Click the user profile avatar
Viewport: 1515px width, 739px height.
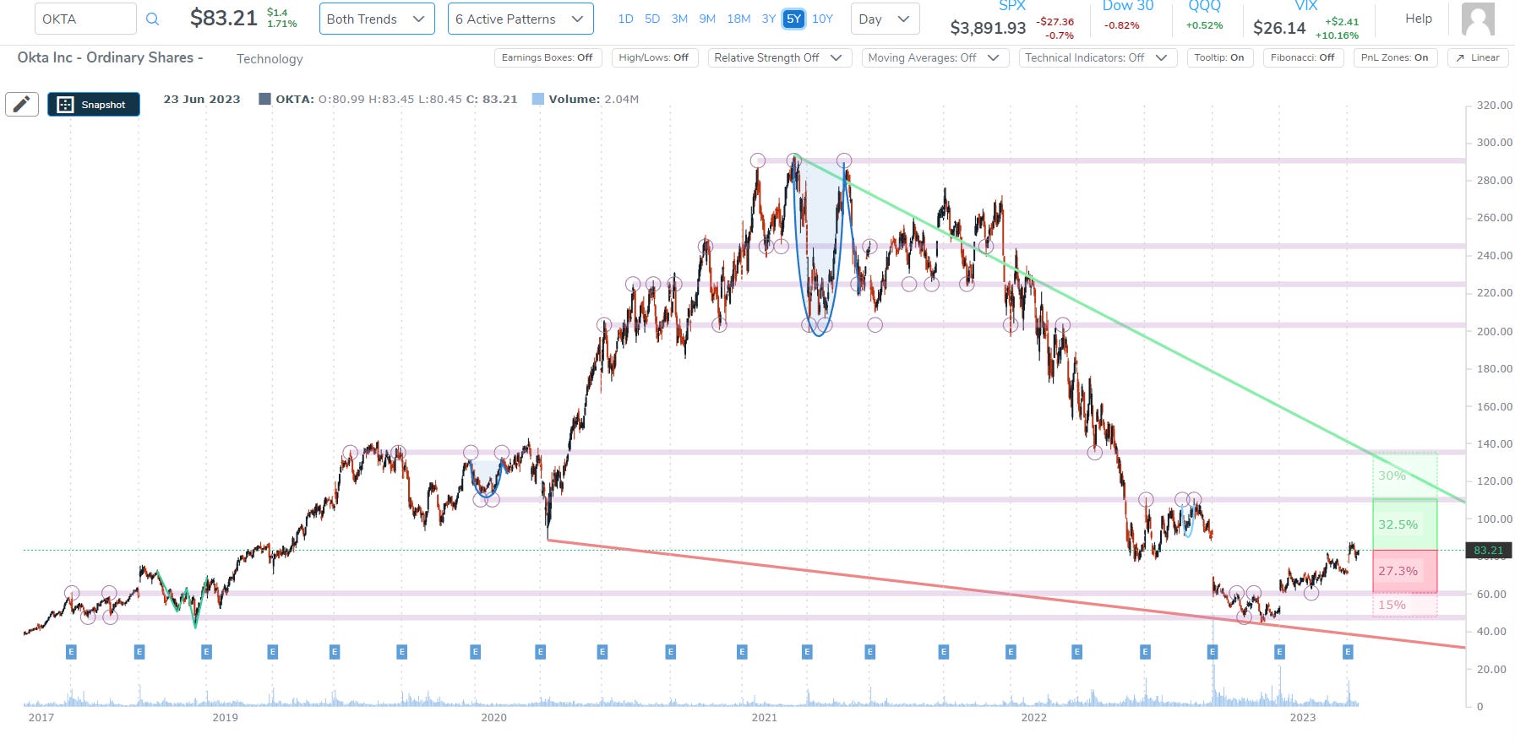(1478, 19)
